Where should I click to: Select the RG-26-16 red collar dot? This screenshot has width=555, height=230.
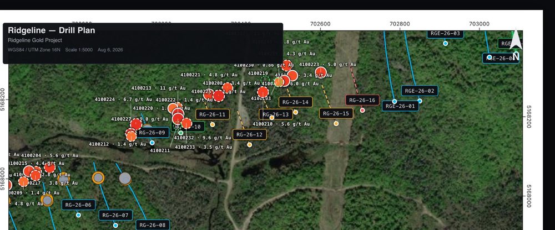pyautogui.click(x=362, y=111)
